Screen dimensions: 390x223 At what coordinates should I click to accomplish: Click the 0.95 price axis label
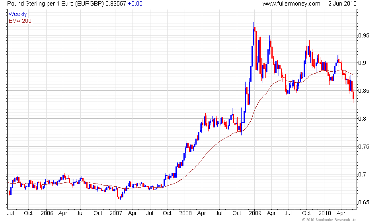(x=364, y=35)
